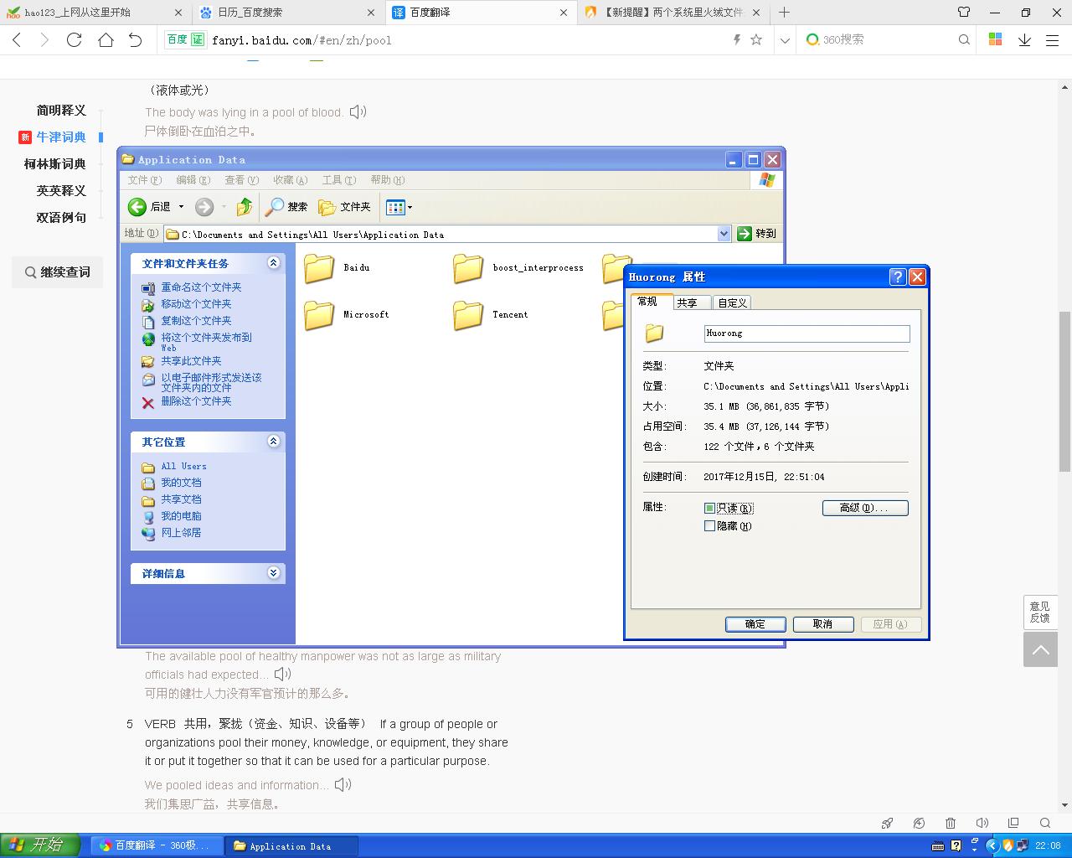
Task: Click the Huorong folder name field
Action: click(x=807, y=333)
